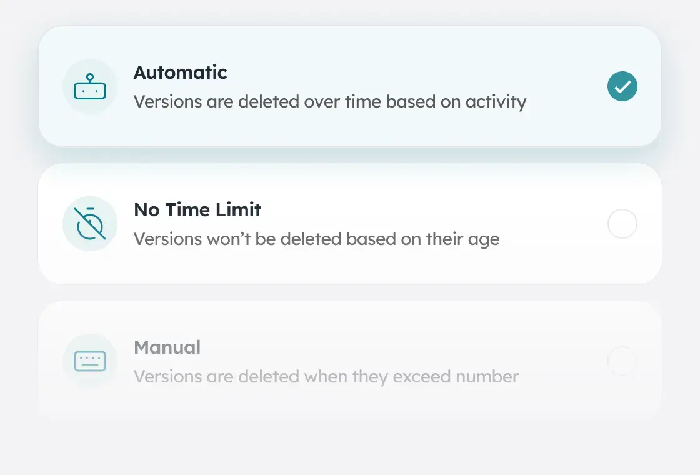Screen dimensions: 700x475
Task: Click the No Time Limit label
Action: coord(197,210)
